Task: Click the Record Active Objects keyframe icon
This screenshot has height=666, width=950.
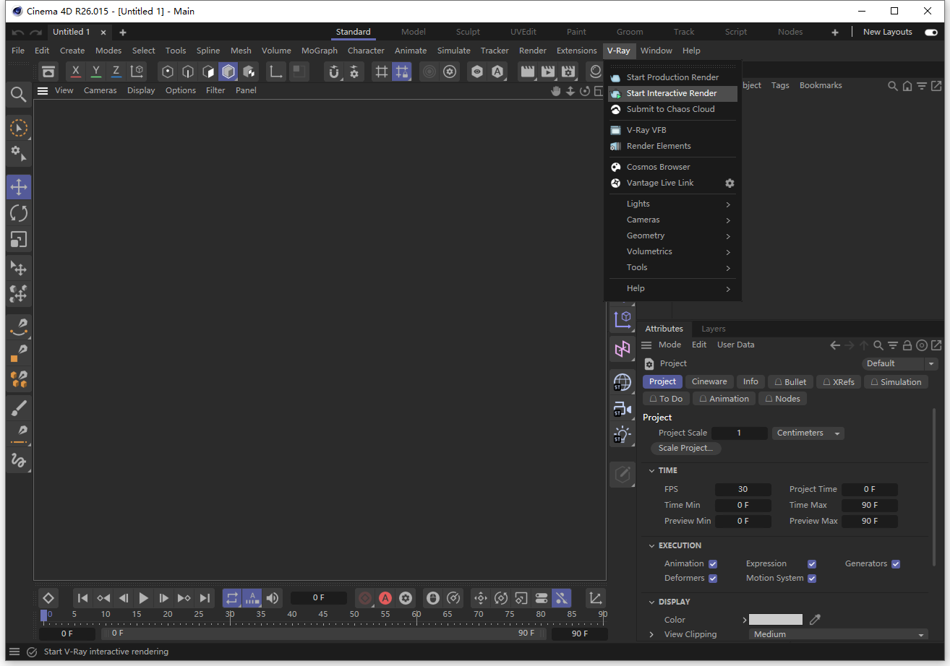Action: click(365, 598)
